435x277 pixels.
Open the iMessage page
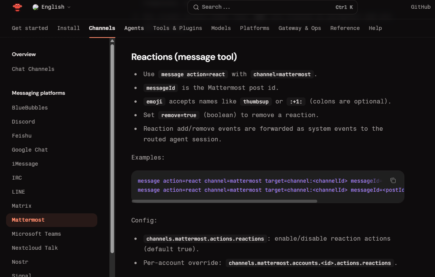[x=25, y=164]
